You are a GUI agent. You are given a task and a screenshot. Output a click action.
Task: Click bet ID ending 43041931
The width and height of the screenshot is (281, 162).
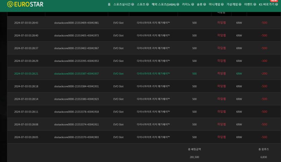76,86
